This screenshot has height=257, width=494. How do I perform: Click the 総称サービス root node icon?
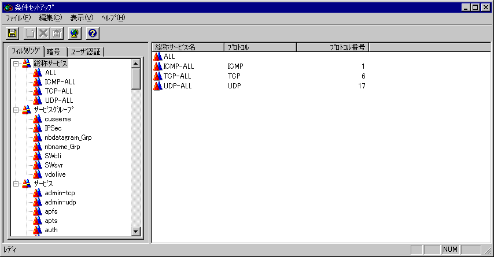(26, 64)
